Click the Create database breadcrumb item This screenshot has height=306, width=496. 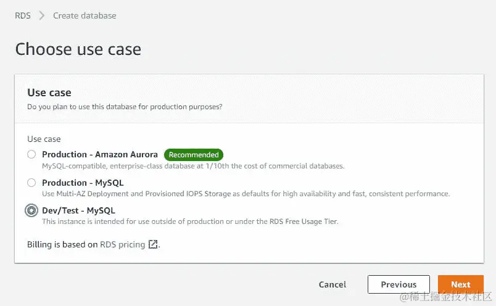click(85, 15)
